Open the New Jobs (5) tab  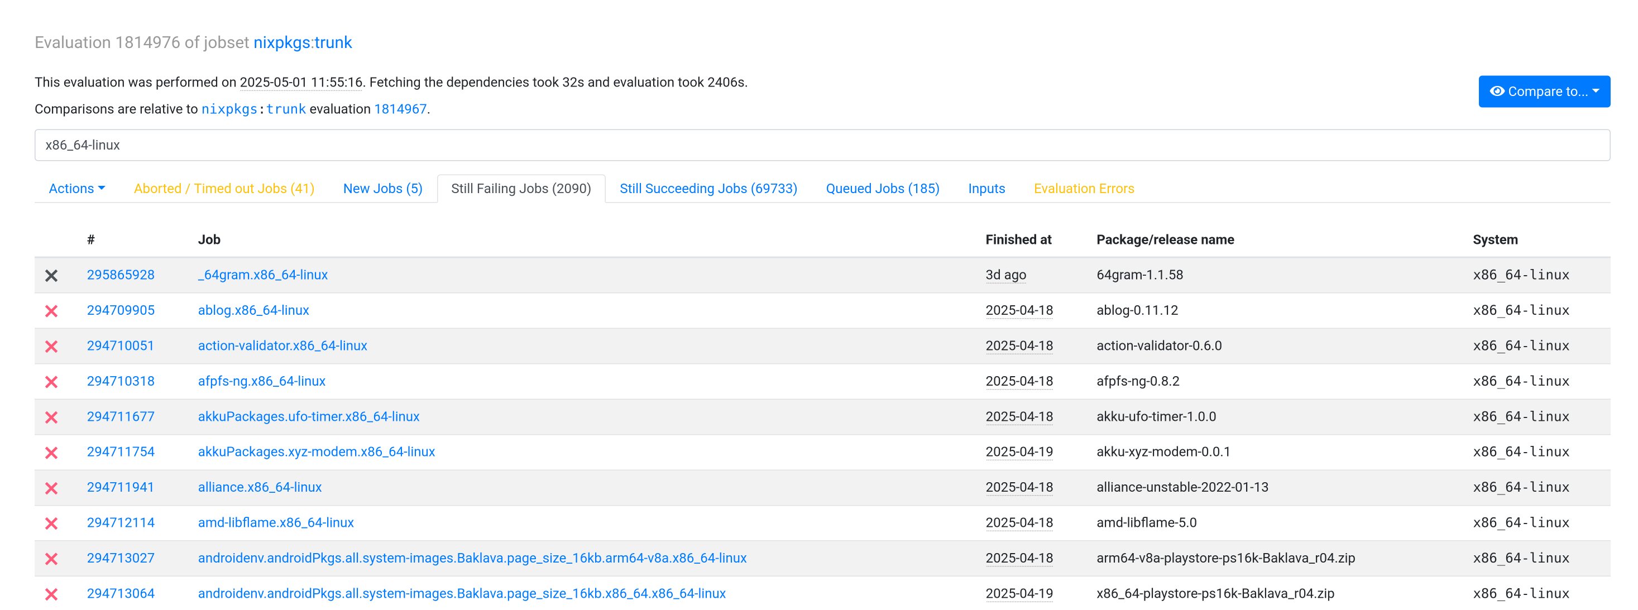click(383, 189)
